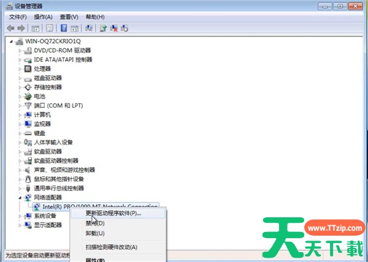Select the 鼠标和其他指针设备 label
368x262 pixels.
(59, 179)
